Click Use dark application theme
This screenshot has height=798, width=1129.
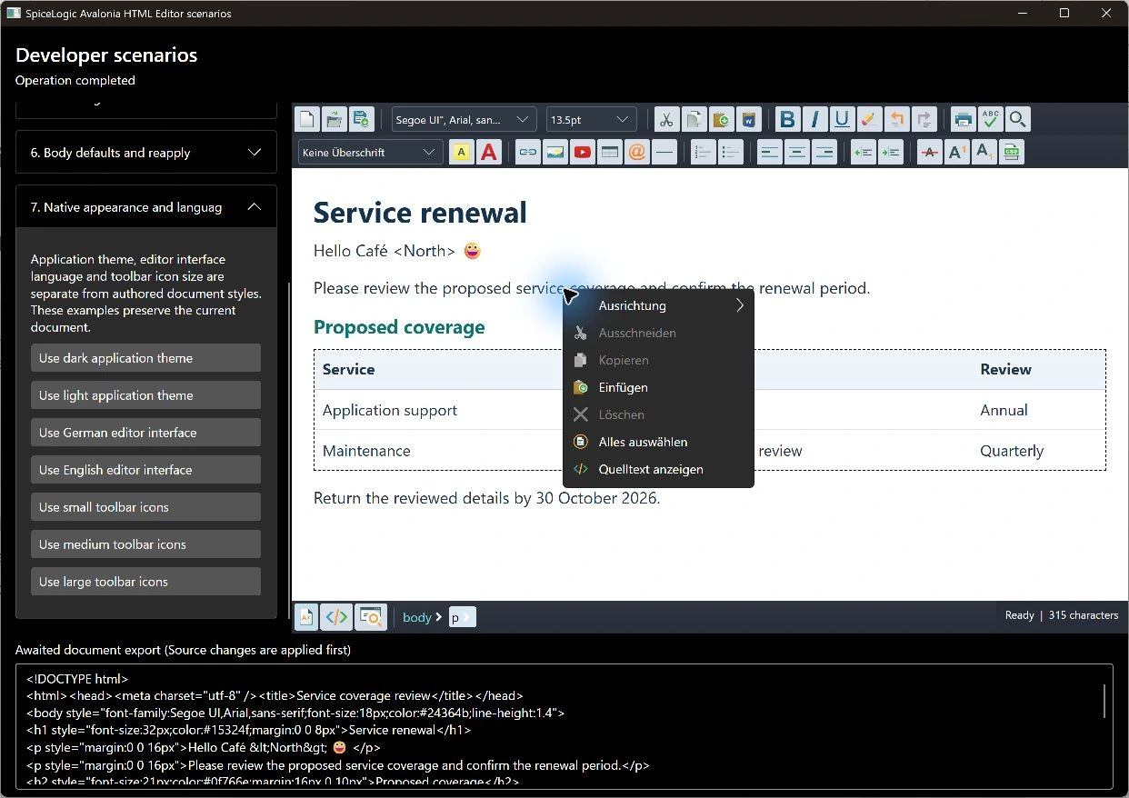point(145,358)
